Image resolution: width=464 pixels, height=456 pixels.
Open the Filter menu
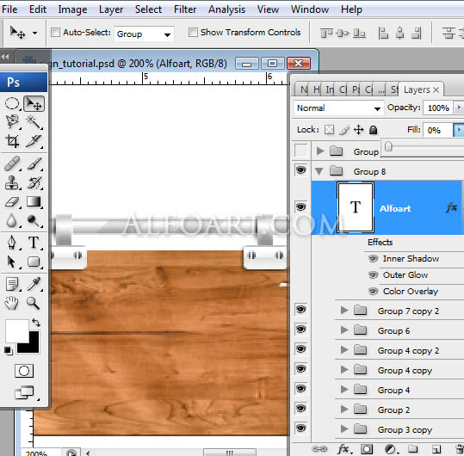[185, 9]
